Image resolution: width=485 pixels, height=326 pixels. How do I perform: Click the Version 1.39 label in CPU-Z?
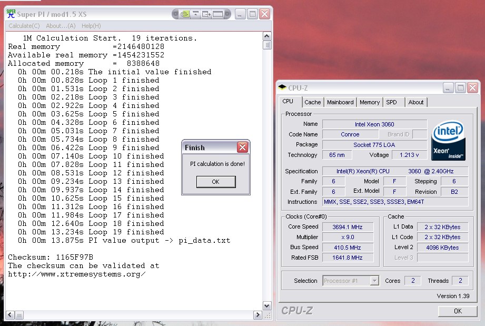coord(453,296)
